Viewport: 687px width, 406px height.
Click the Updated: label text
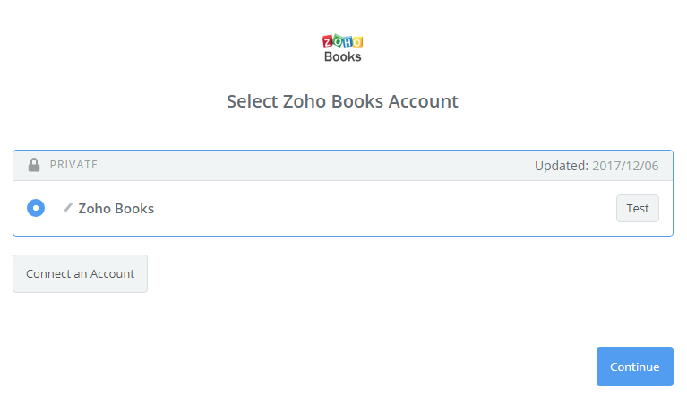(562, 166)
